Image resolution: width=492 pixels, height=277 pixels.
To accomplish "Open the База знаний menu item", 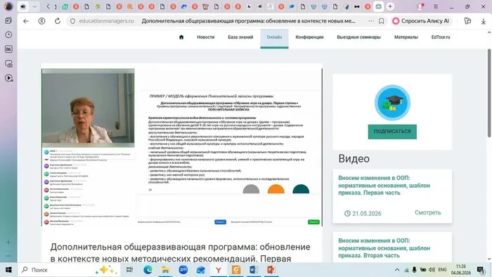I will tap(240, 37).
